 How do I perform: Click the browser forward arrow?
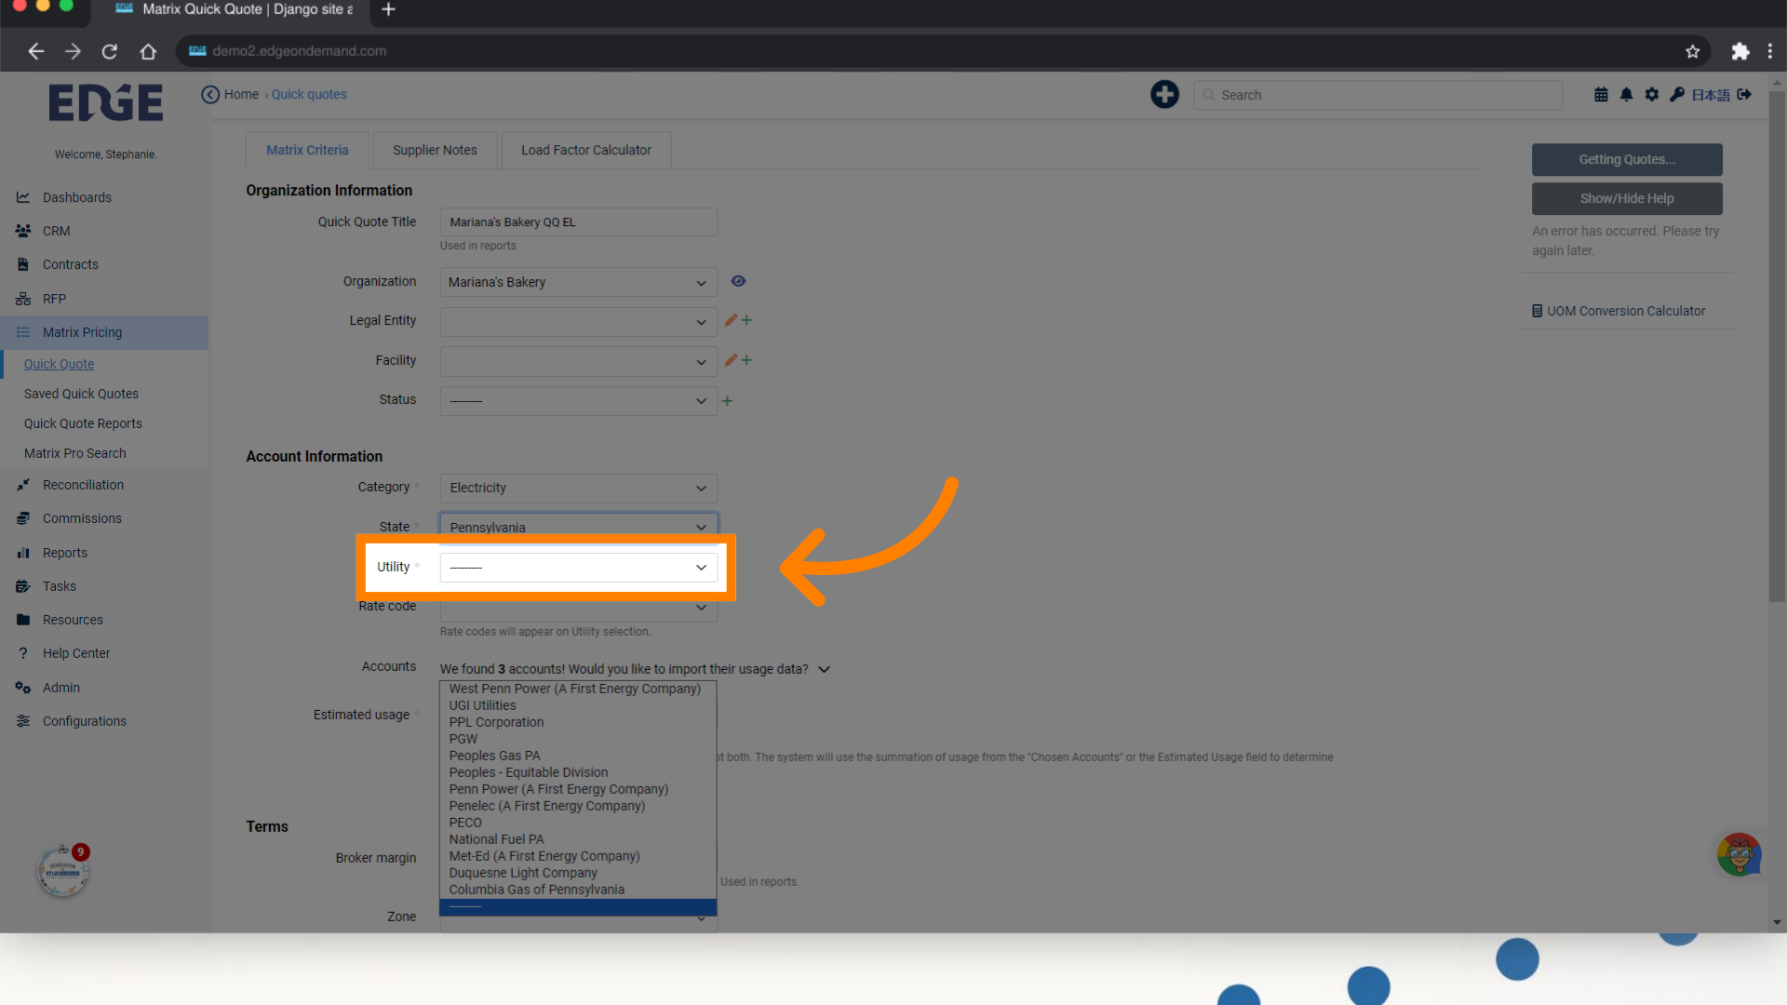coord(73,51)
